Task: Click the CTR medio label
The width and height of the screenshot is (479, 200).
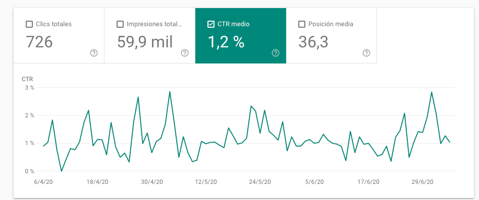Action: tap(233, 24)
